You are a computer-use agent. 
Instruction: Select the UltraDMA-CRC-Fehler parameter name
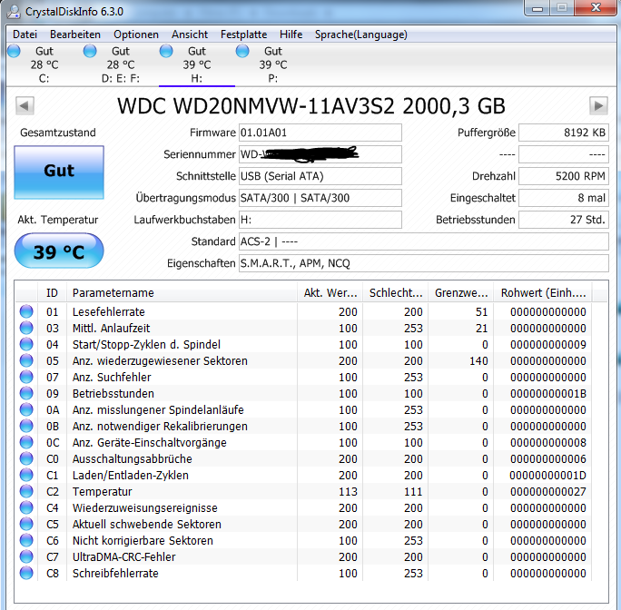click(x=124, y=557)
